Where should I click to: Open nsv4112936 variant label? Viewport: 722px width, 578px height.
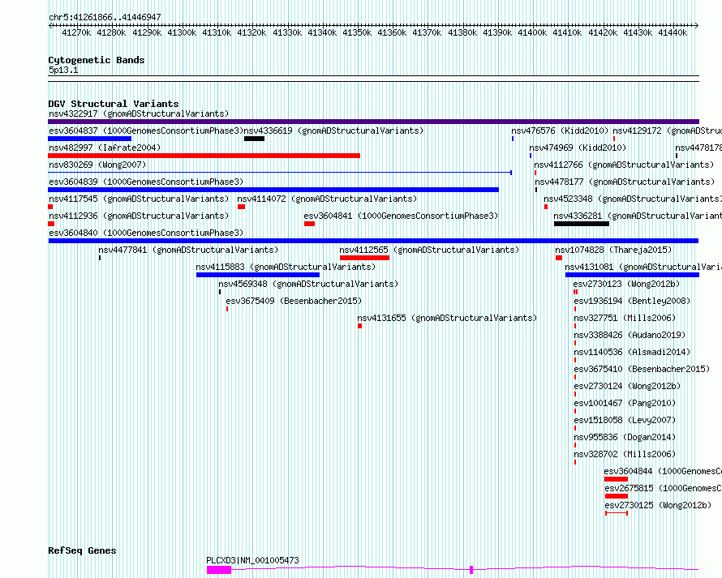click(139, 216)
